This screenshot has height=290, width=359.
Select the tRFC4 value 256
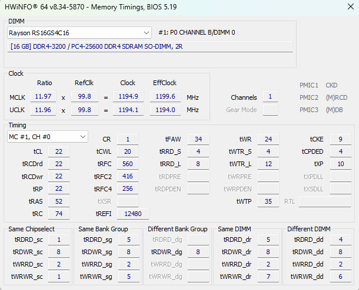coord(128,189)
